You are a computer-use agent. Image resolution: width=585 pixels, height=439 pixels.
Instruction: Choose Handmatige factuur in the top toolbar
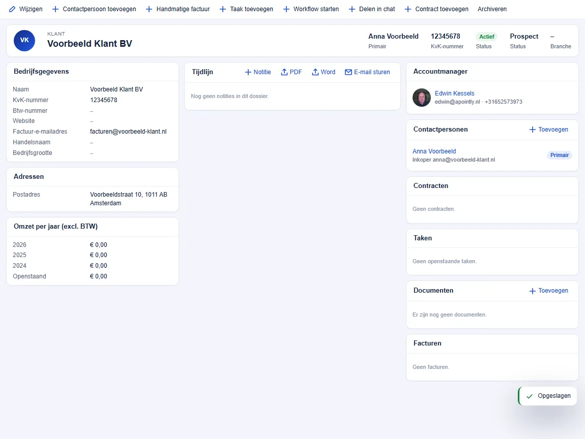click(x=183, y=9)
